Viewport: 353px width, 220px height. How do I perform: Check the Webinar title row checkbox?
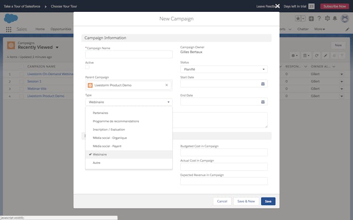[21, 89]
